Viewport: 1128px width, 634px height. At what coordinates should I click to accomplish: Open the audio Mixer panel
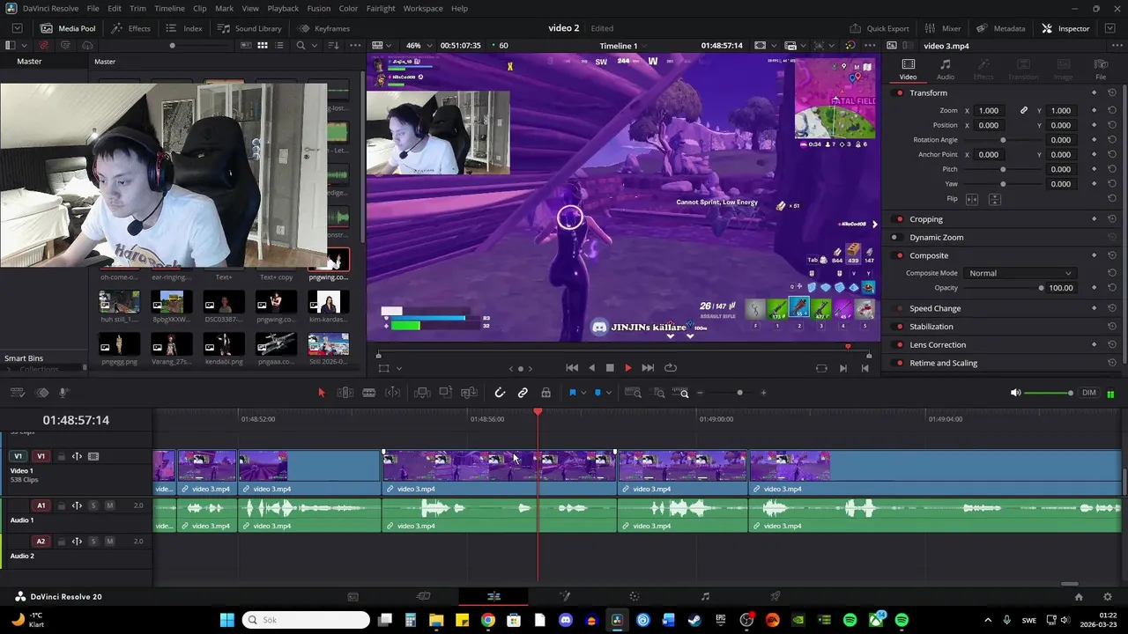[x=942, y=28]
